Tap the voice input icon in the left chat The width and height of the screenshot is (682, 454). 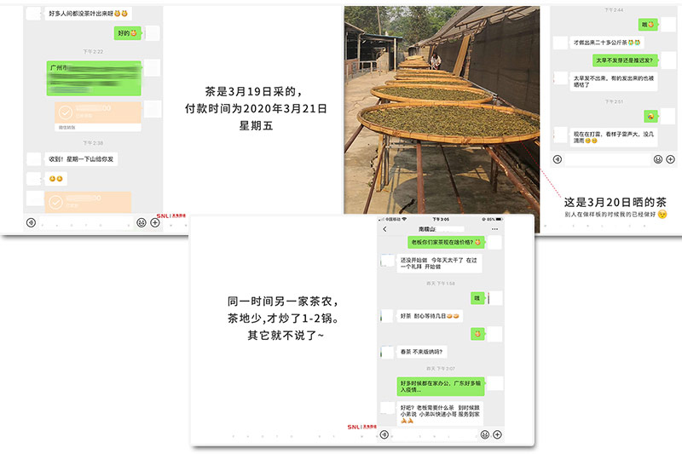[x=31, y=223]
